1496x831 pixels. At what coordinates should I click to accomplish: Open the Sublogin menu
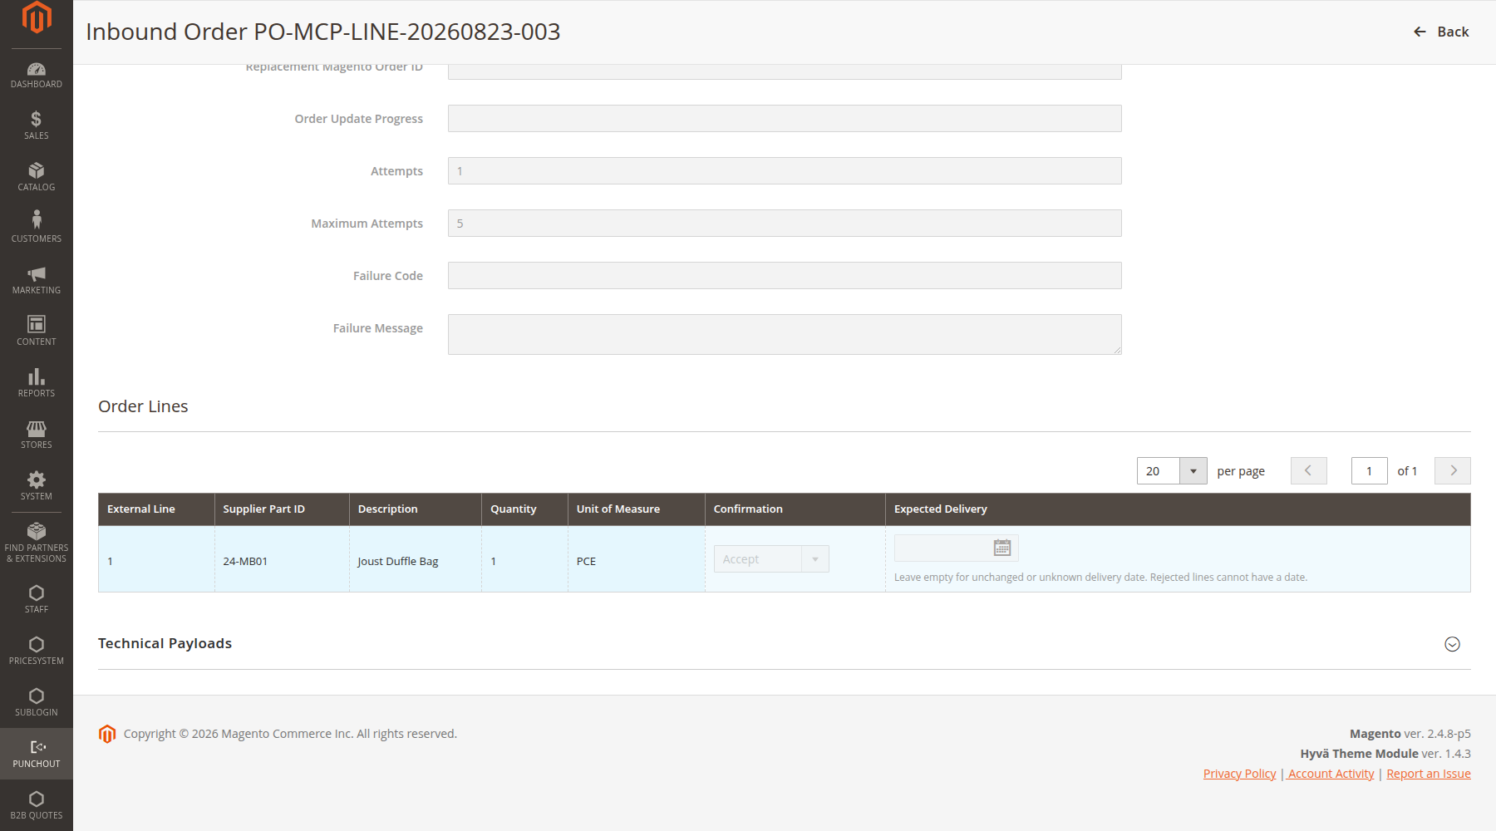coord(37,703)
